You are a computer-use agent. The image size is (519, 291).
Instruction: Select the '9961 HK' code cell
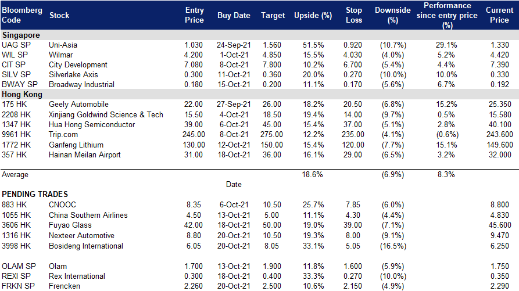coord(16,135)
